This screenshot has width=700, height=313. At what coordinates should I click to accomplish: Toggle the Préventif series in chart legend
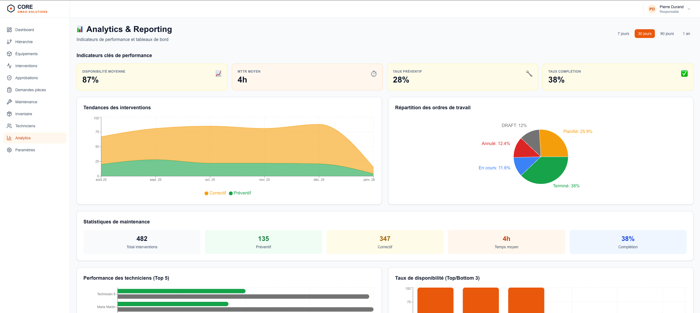coord(240,193)
